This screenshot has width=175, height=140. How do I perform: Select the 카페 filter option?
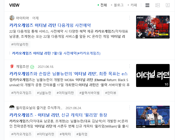[132, 5]
